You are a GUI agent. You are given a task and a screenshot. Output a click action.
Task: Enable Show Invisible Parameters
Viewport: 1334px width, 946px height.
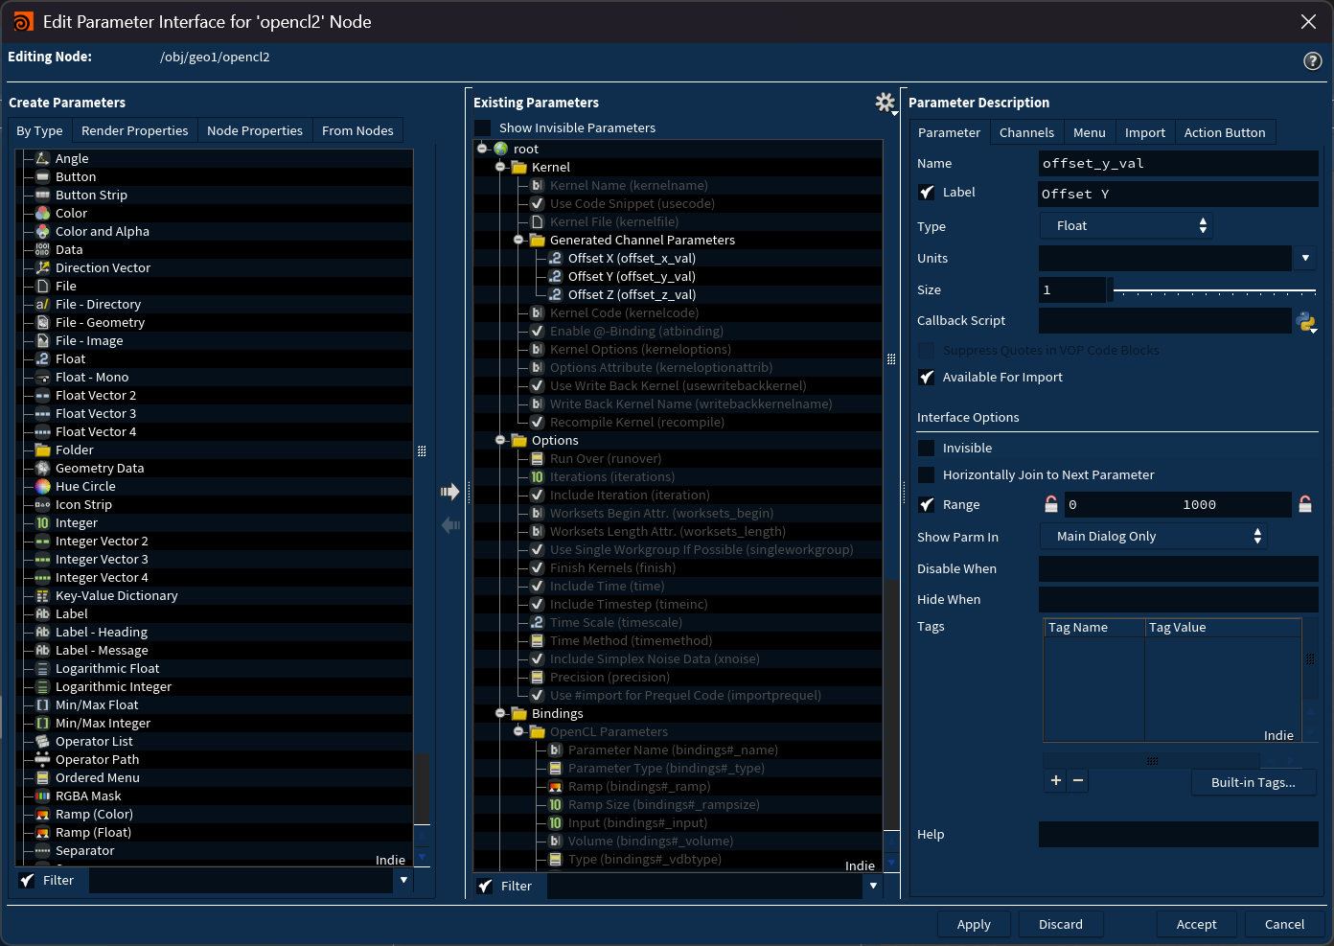[481, 127]
